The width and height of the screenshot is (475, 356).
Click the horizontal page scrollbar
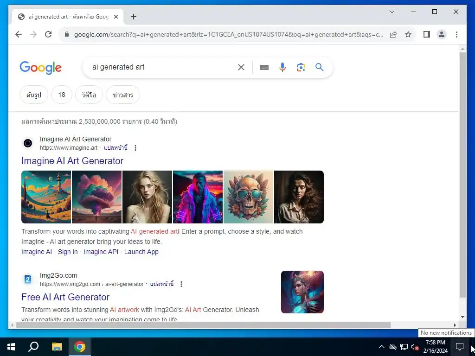pyautogui.click(x=203, y=325)
